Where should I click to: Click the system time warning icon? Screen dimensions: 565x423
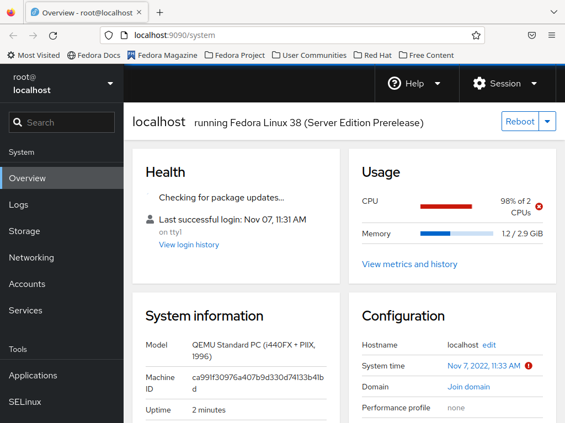click(x=529, y=366)
